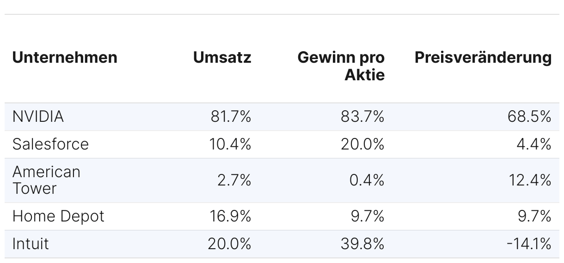Click NVIDIA's 81.7% Umsatz value
564x263 pixels.
(231, 117)
